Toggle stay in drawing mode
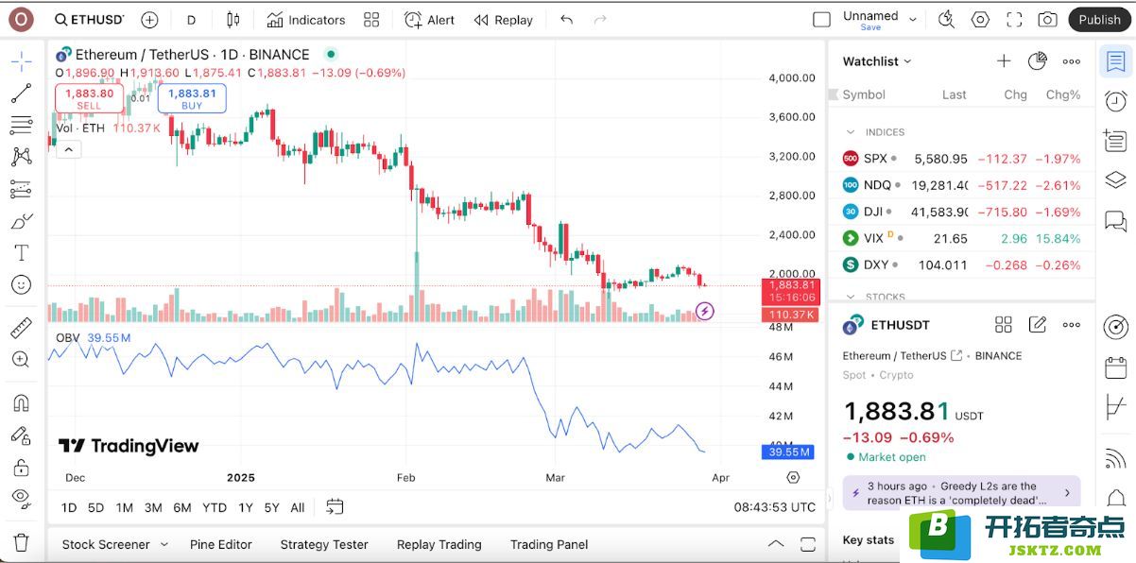This screenshot has width=1136, height=563. [21, 435]
